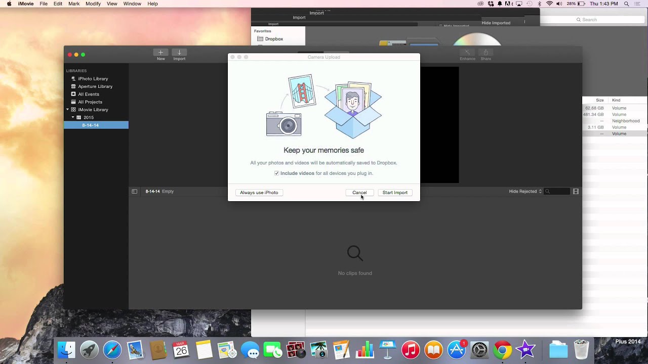Screen dimensions: 648x364
Task: Open Keynote from the dock
Action: point(388,350)
